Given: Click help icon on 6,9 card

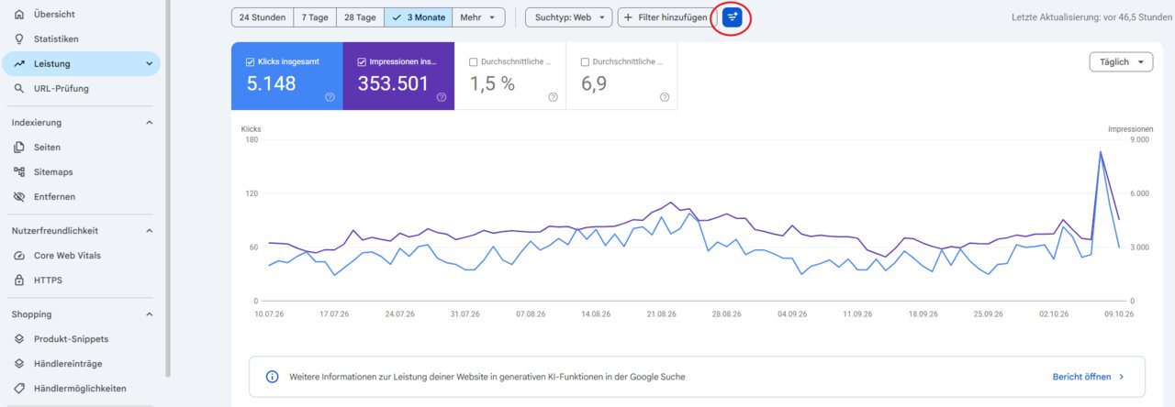Looking at the screenshot, I should pyautogui.click(x=665, y=96).
